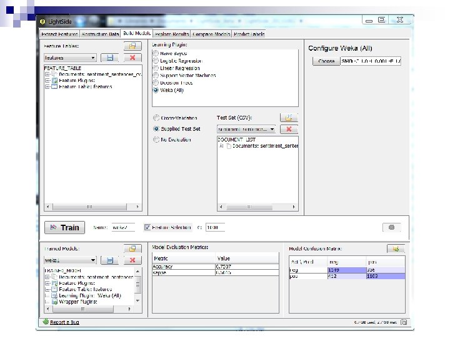
Task: Click the Metric column header
Action: 184,259
